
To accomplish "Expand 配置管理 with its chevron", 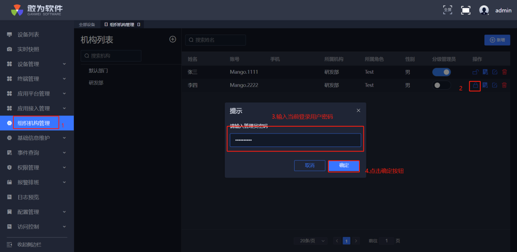I will pyautogui.click(x=64, y=212).
